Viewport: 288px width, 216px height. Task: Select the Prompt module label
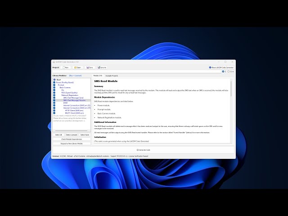point(61,85)
